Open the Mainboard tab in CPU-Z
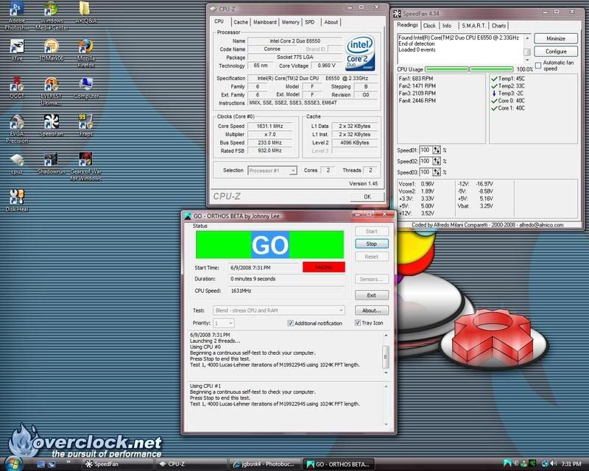The image size is (589, 471). click(265, 22)
